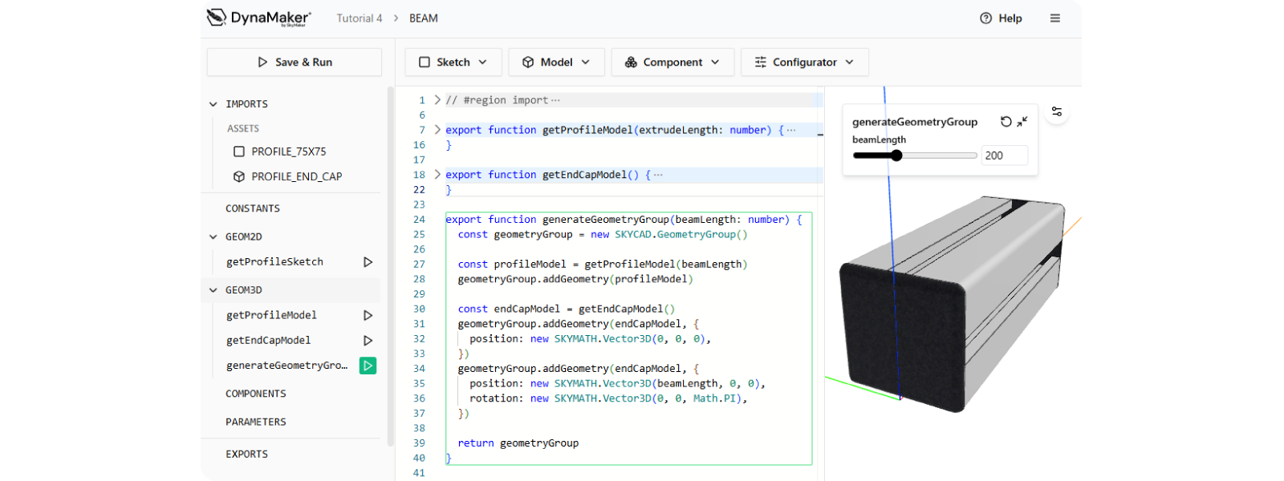The width and height of the screenshot is (1284, 481).
Task: Click the beamLength slider handle
Action: [x=896, y=156]
